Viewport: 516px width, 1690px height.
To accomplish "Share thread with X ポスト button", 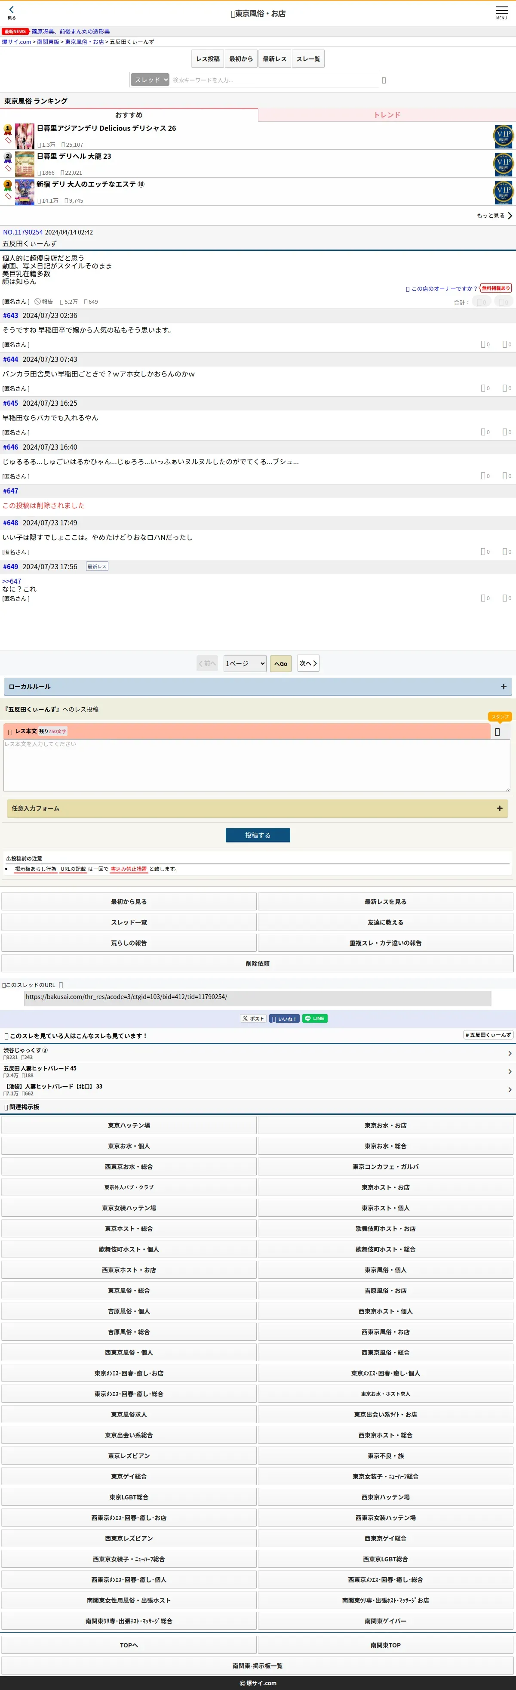I will (252, 1018).
